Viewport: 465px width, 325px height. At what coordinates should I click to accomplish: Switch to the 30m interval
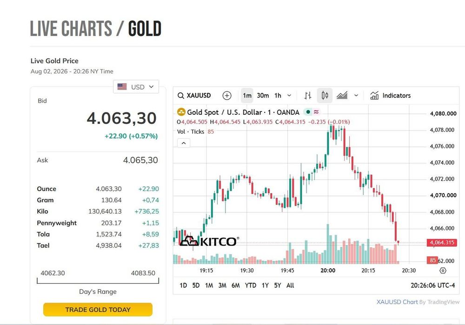click(263, 96)
